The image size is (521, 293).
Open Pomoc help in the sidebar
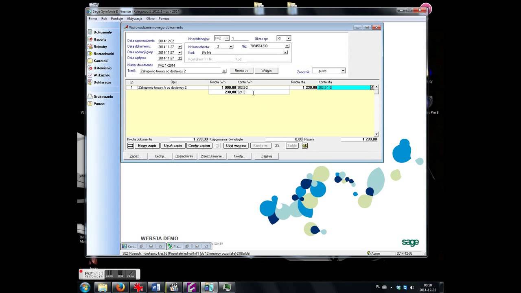click(x=96, y=104)
